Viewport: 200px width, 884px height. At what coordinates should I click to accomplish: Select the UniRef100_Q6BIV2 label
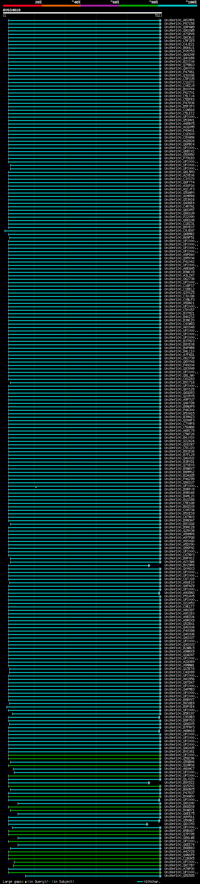179,151
